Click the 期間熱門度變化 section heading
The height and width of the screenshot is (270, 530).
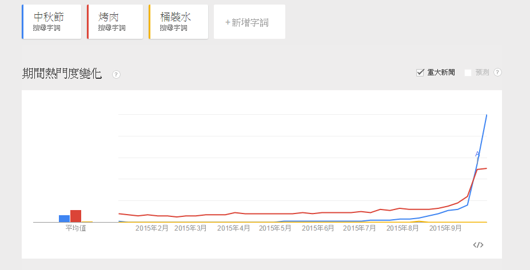tap(62, 74)
